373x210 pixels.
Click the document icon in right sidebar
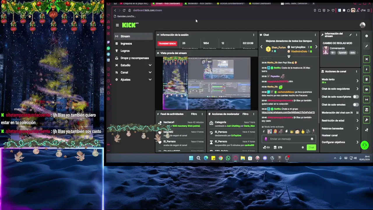click(367, 79)
